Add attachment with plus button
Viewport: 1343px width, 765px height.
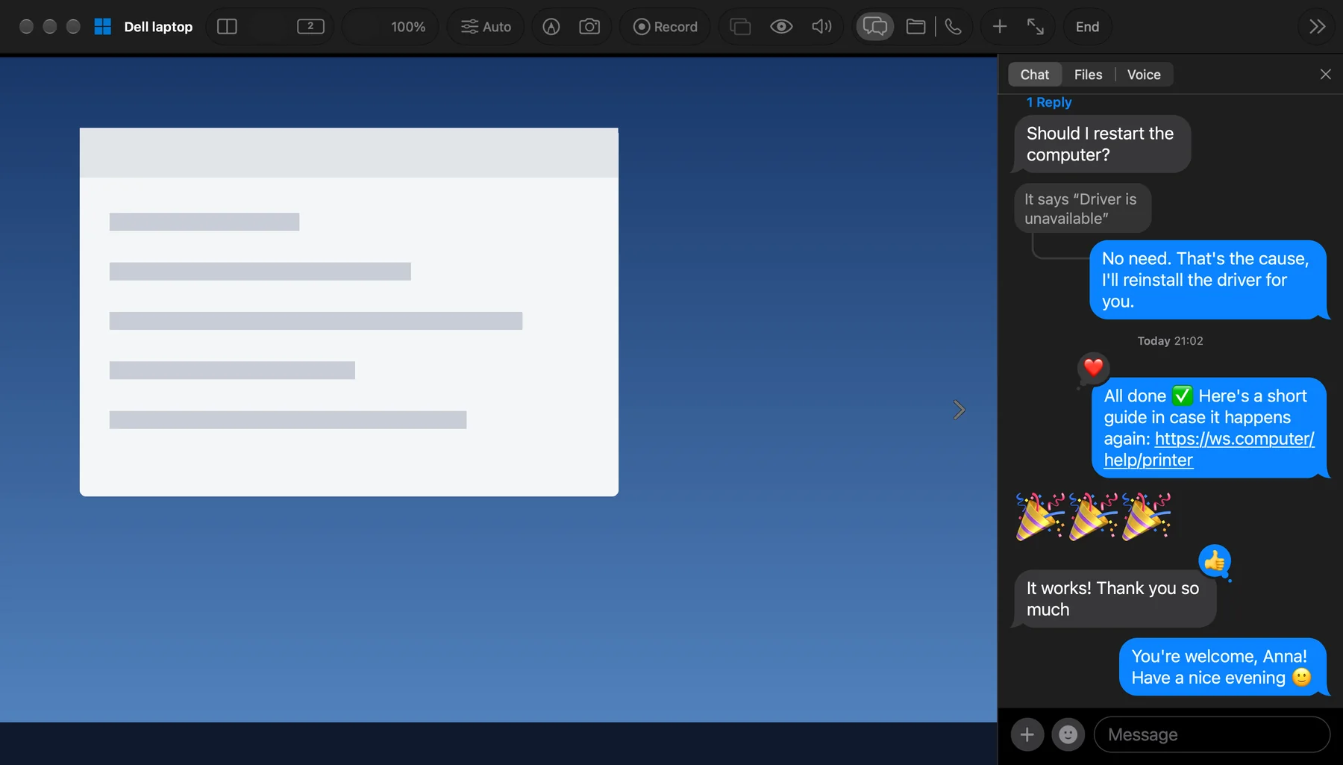1027,735
